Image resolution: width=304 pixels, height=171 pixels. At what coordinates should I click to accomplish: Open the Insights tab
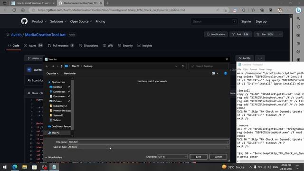pos(145,46)
